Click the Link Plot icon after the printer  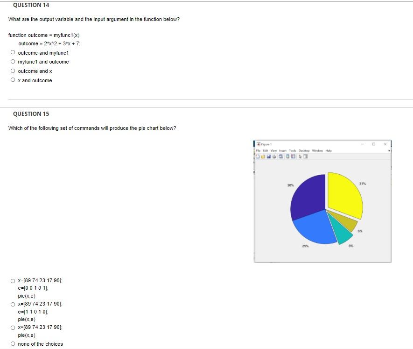[x=281, y=157]
